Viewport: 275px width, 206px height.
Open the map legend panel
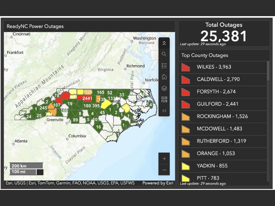[165, 65]
